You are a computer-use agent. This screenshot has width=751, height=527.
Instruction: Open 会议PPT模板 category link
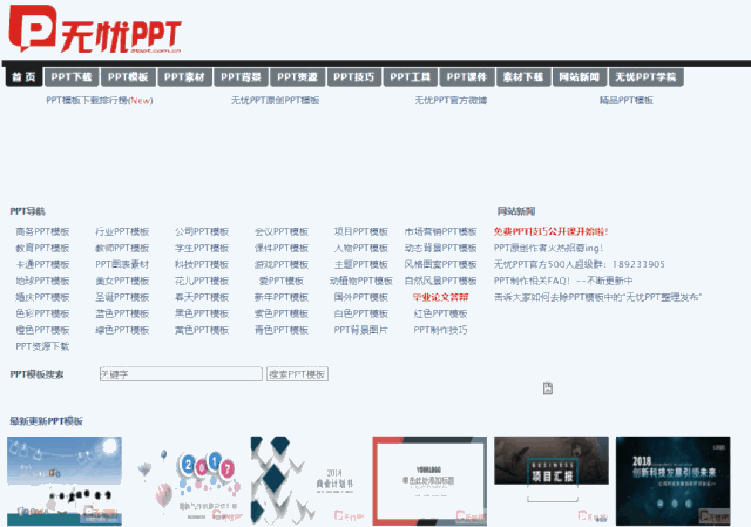pos(282,232)
